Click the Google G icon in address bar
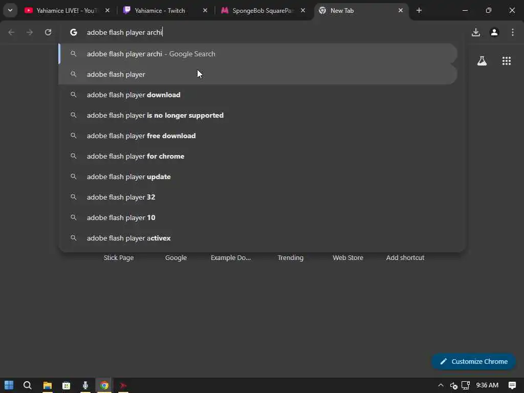This screenshot has width=524, height=393. 74,32
